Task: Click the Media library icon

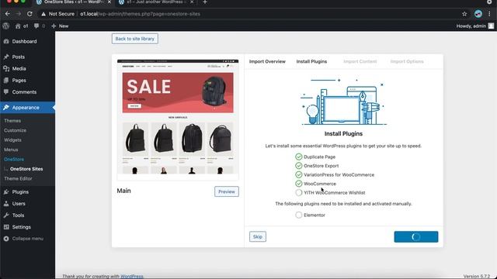Action: (x=6, y=69)
